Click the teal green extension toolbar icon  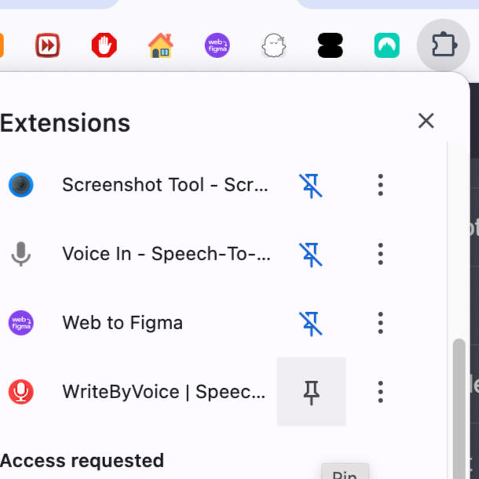click(x=386, y=46)
